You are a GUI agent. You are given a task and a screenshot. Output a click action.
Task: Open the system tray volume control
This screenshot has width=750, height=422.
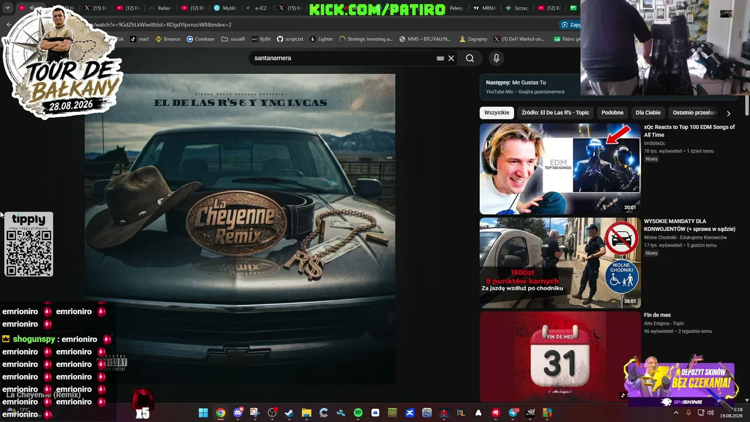tap(711, 413)
